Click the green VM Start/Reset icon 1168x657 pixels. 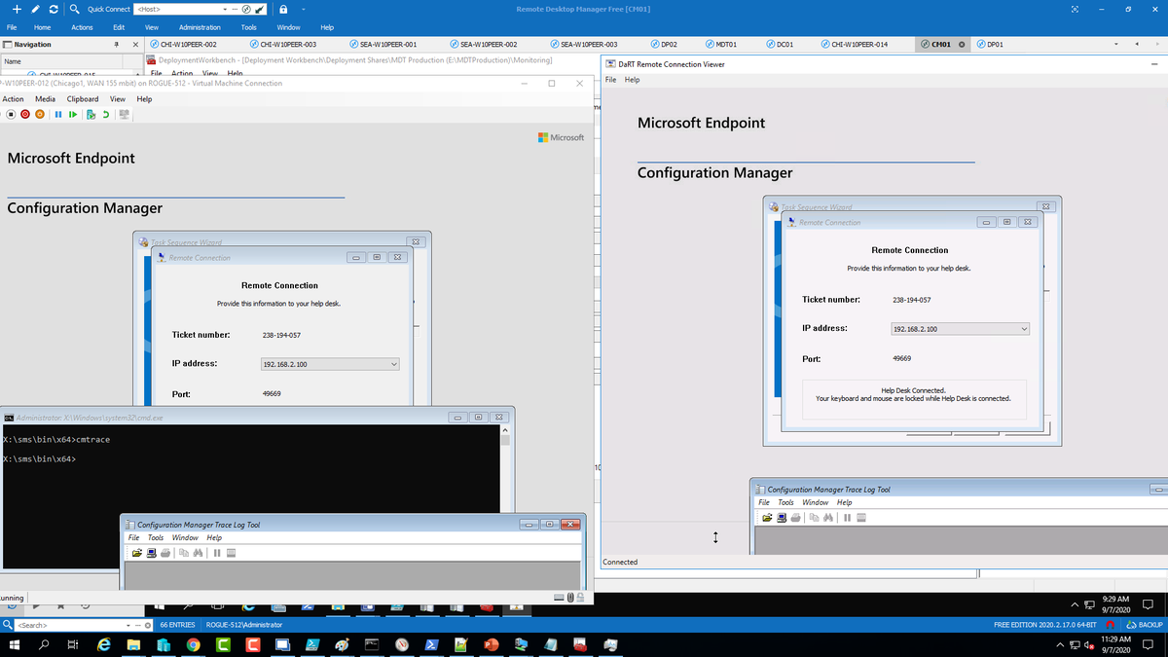click(x=73, y=115)
